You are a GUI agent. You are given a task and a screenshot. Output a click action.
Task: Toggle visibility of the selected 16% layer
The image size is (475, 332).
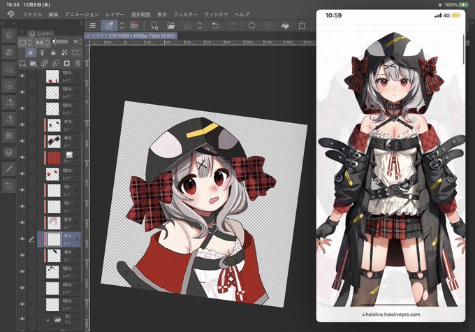point(22,239)
